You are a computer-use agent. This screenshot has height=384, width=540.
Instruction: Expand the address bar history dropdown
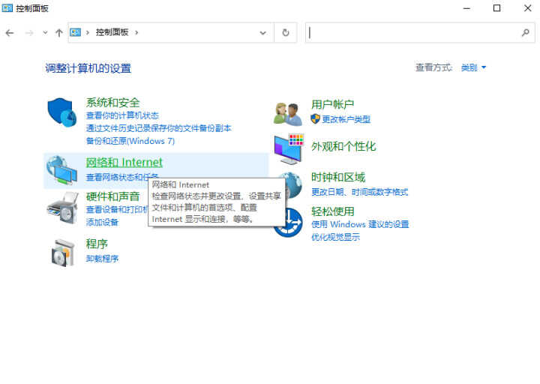(262, 33)
